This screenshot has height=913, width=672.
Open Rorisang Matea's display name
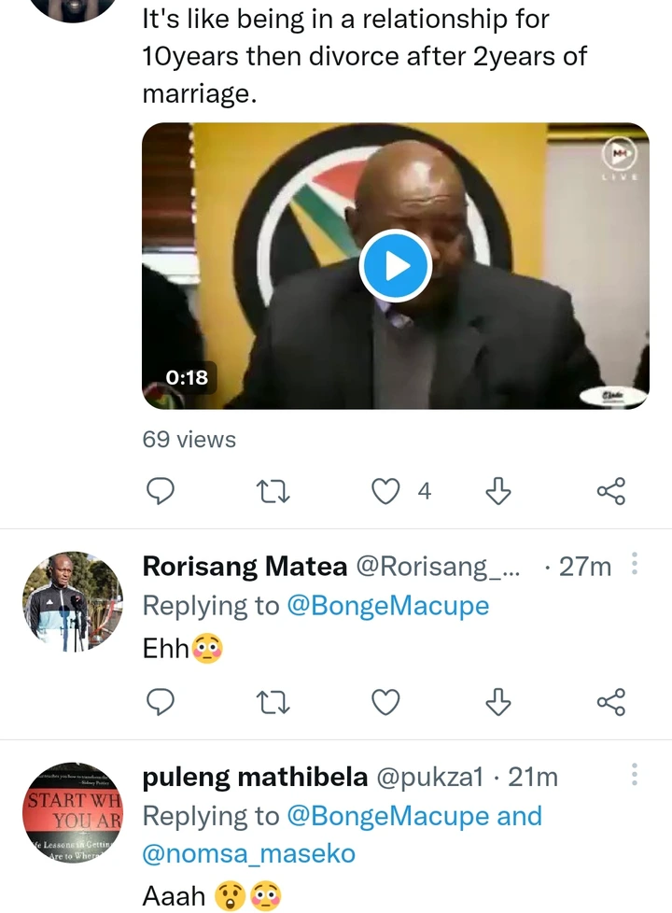[x=245, y=567]
